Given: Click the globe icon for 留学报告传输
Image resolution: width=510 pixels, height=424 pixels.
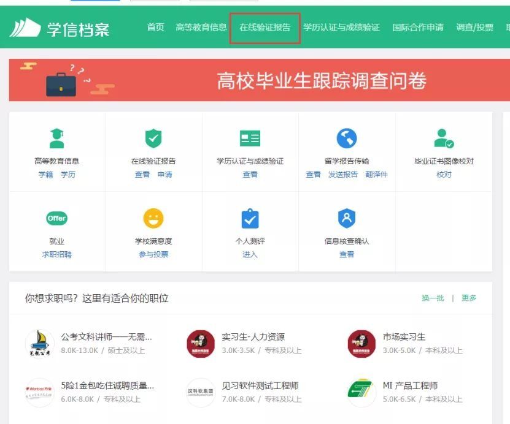Looking at the screenshot, I should click(346, 138).
